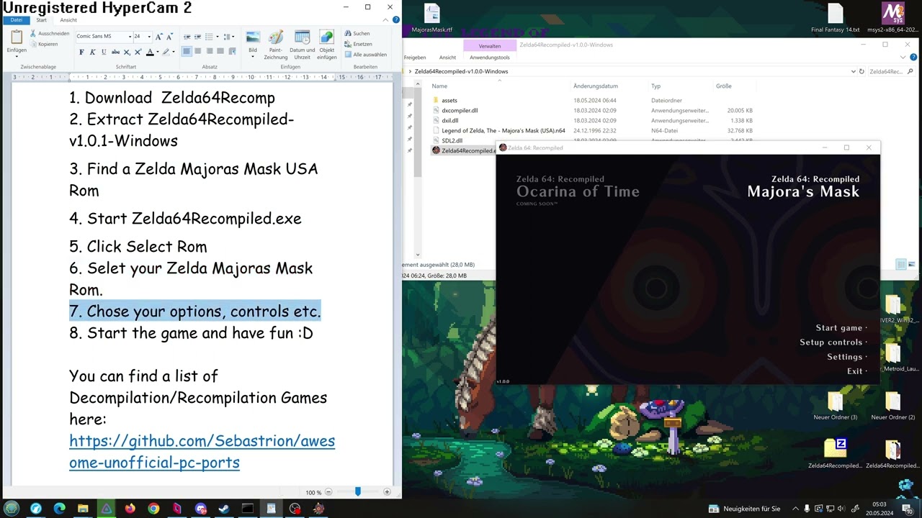Switch to WordPad Ansicht tab
This screenshot has width=922, height=518.
tap(68, 20)
